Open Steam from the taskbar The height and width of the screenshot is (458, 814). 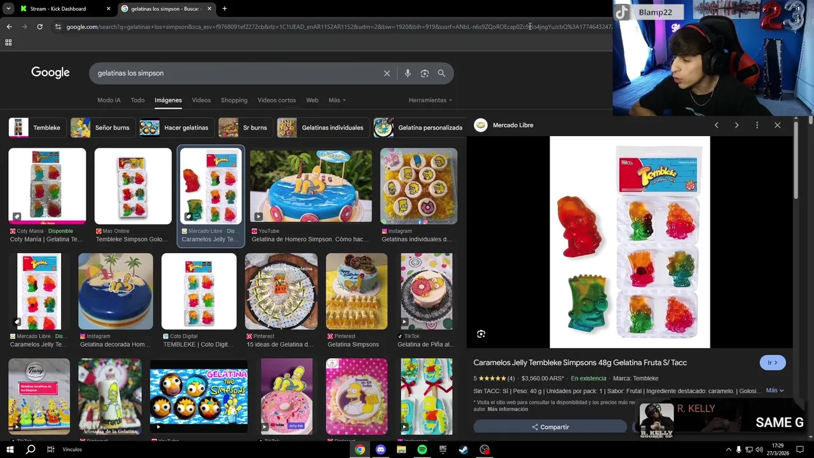[464, 450]
